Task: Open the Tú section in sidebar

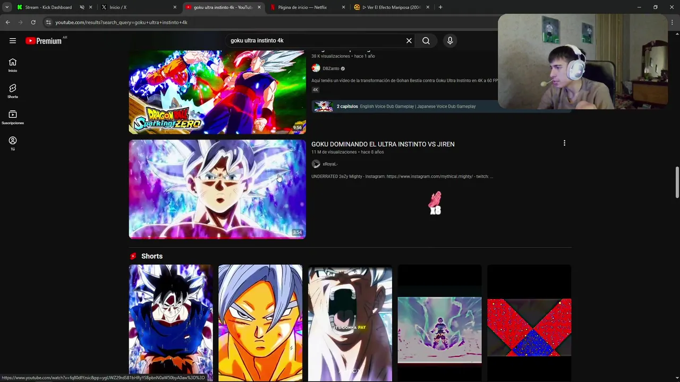Action: pos(13,143)
